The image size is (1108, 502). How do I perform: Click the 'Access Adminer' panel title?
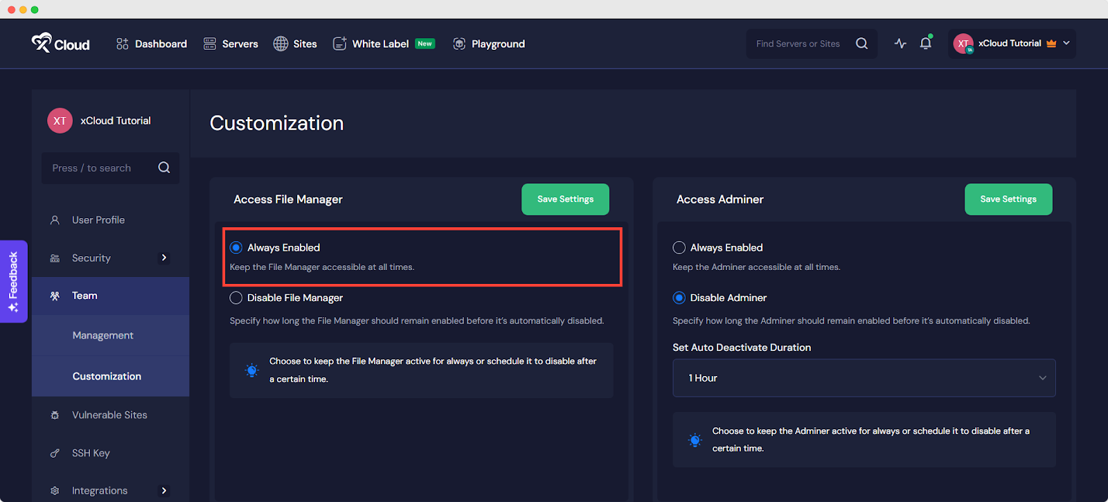[x=720, y=199]
